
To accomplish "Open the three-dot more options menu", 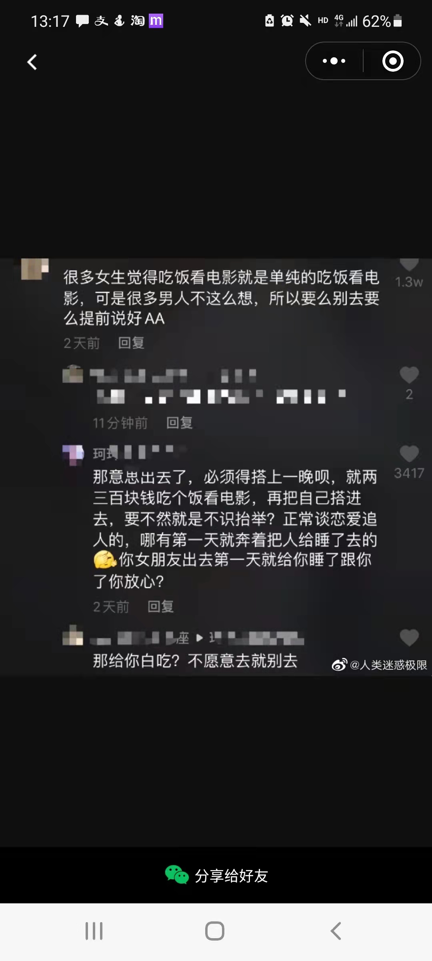I will (x=334, y=61).
